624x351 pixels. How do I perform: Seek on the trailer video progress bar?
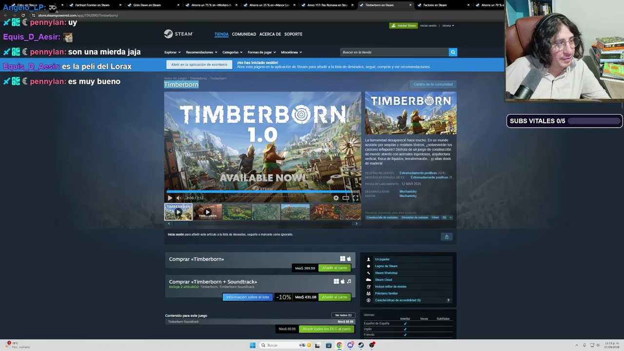263,192
